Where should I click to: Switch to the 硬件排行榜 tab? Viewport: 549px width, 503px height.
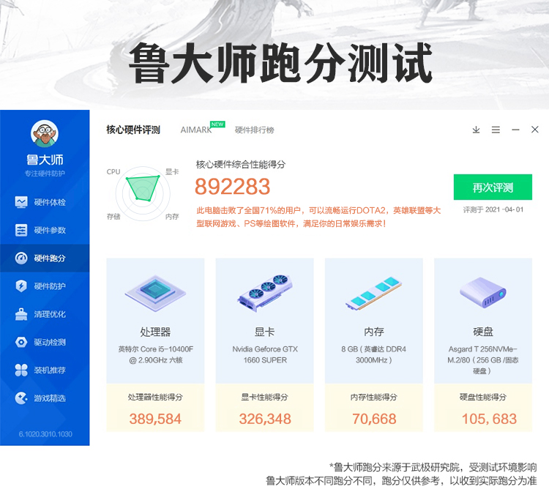[x=254, y=130]
